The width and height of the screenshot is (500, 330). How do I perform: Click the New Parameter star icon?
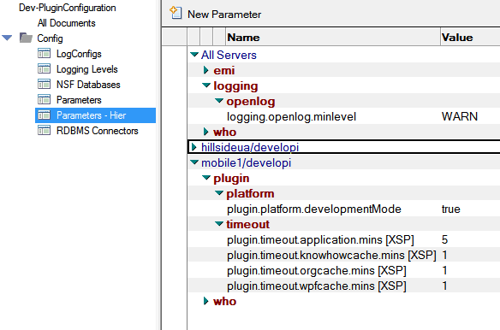176,13
